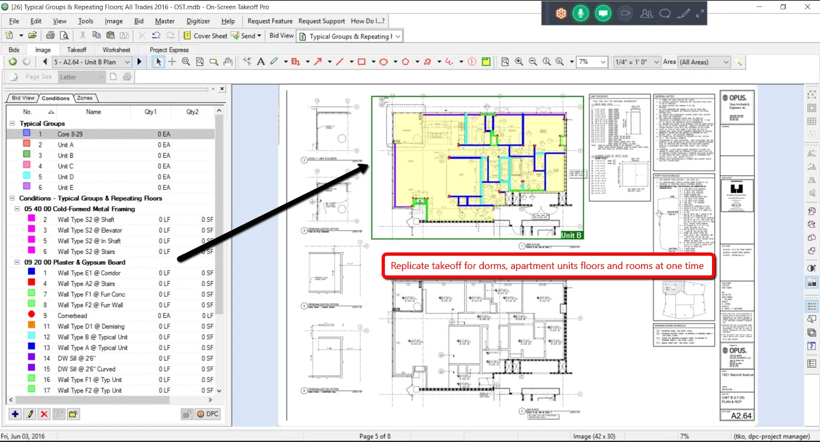This screenshot has height=442, width=820.
Task: Choose the red ellipse shape tool
Action: click(383, 62)
